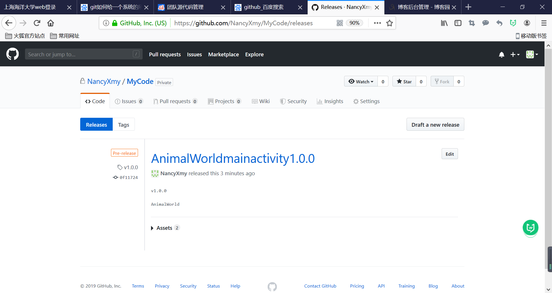Open global Issues in header
The height and width of the screenshot is (293, 552).
(x=194, y=55)
